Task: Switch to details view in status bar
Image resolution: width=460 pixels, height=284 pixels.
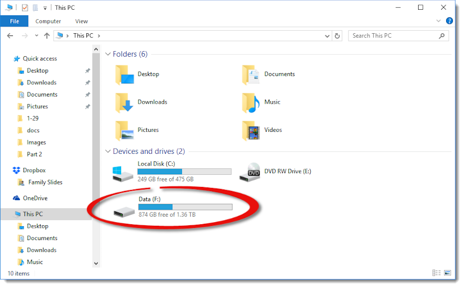Action: click(436, 273)
